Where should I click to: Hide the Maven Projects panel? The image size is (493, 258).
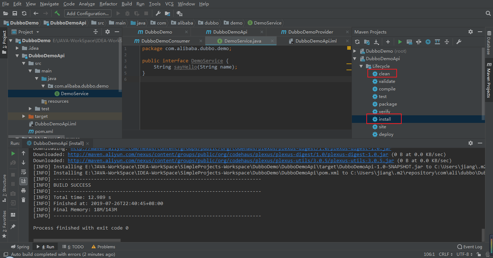480,32
